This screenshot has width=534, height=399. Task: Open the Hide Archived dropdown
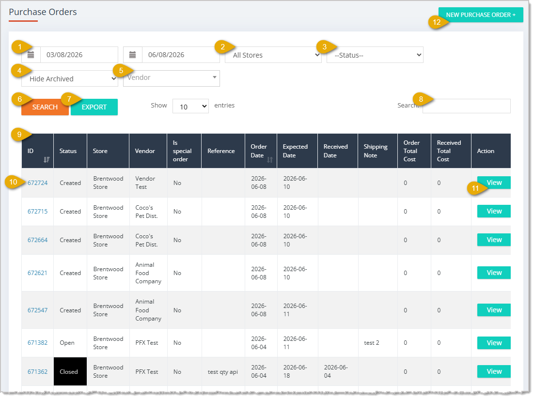(70, 78)
